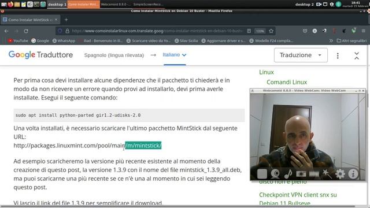
Task: Click the sudo apt install command code block
Action: 129,116
